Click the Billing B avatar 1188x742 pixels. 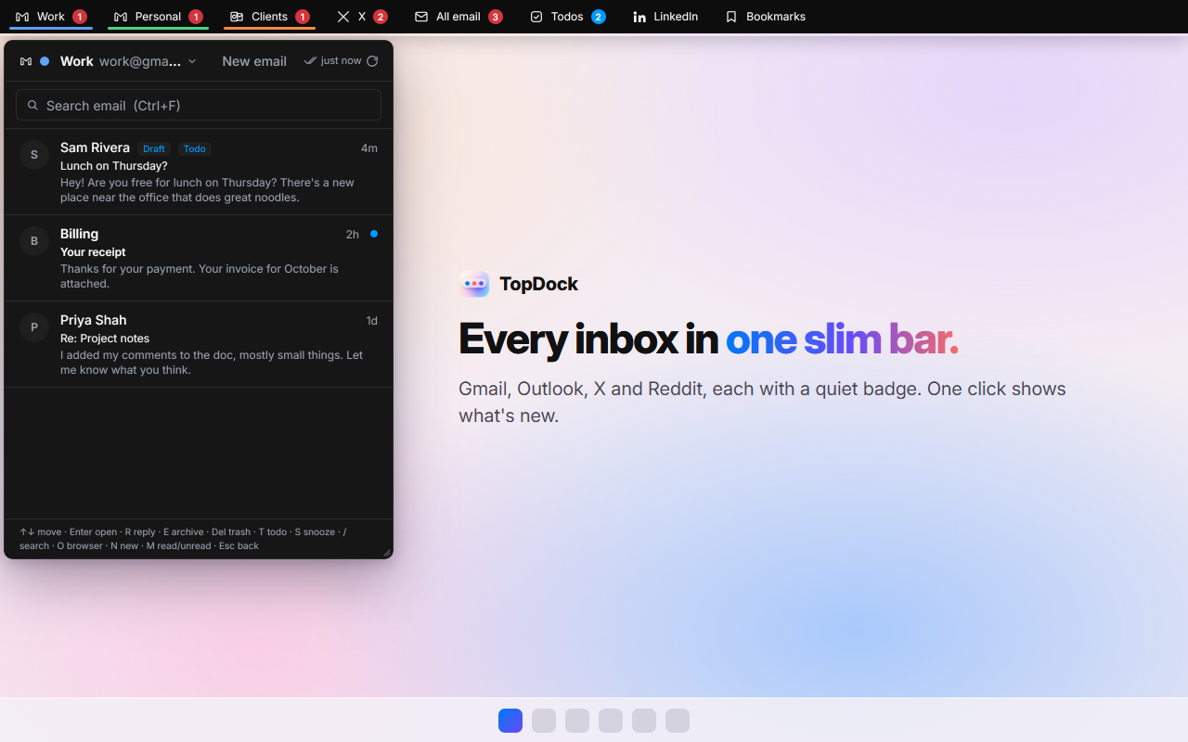34,241
